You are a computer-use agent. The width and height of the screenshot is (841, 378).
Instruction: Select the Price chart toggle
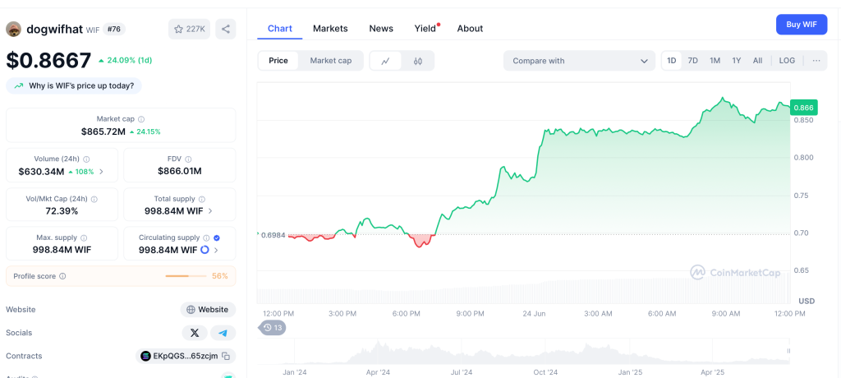[278, 61]
